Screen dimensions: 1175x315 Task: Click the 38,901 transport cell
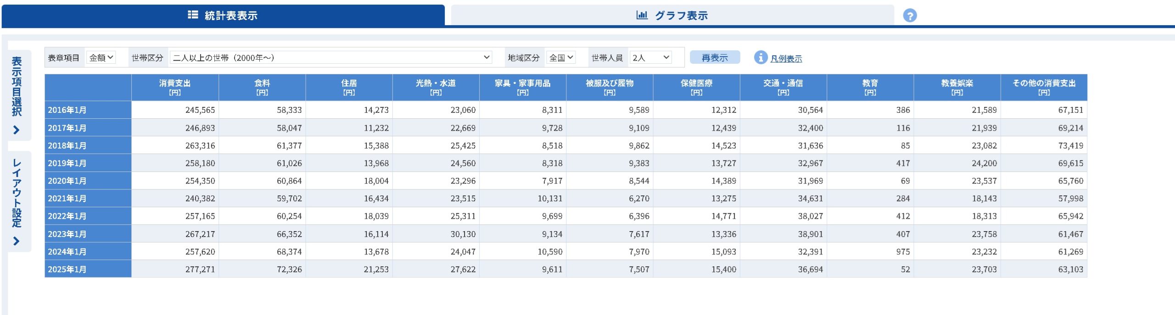[783, 234]
